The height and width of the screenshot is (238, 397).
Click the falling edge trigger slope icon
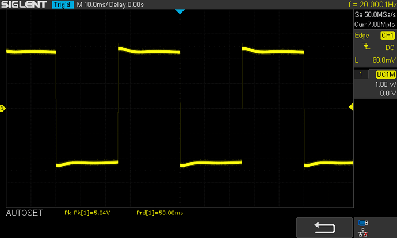point(361,47)
